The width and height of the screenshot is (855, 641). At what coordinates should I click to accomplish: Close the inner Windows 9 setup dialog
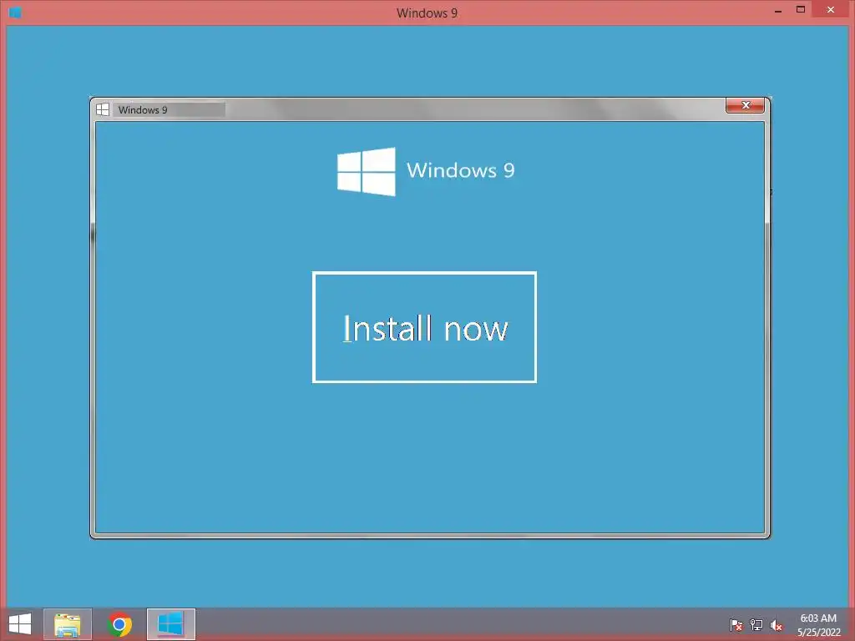pos(745,105)
